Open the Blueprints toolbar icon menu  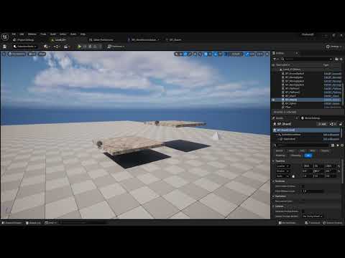point(56,47)
